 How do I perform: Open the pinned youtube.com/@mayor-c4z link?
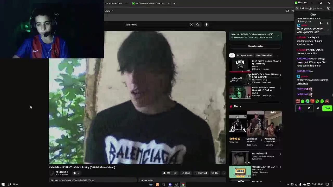(310, 30)
